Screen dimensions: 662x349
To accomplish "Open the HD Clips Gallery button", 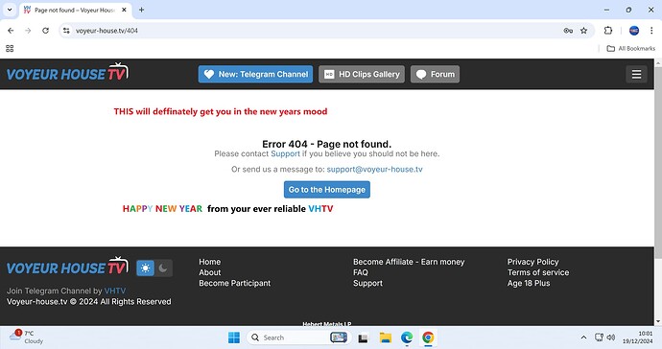I will coord(362,74).
